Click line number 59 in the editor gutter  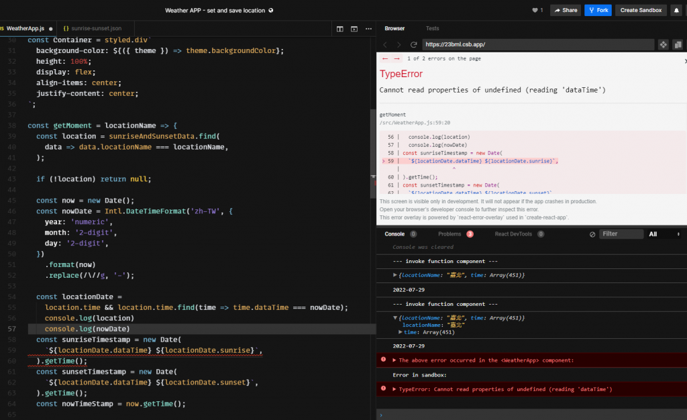(x=12, y=350)
